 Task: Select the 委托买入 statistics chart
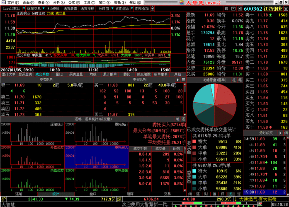97,157
